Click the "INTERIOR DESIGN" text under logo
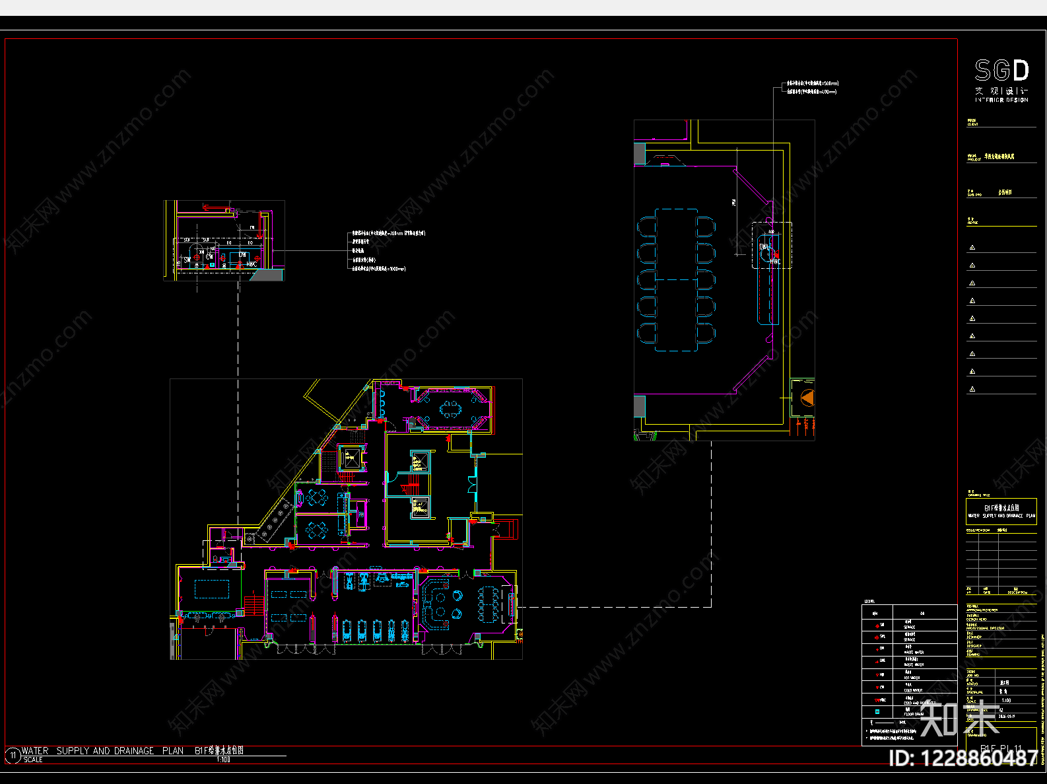Screen dimensions: 1047x784 (1001, 100)
